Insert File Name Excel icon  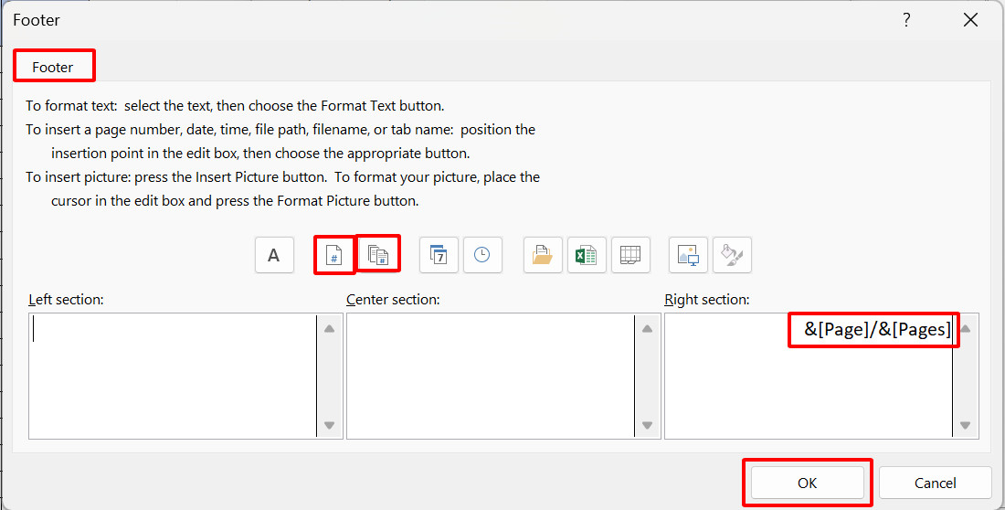587,256
